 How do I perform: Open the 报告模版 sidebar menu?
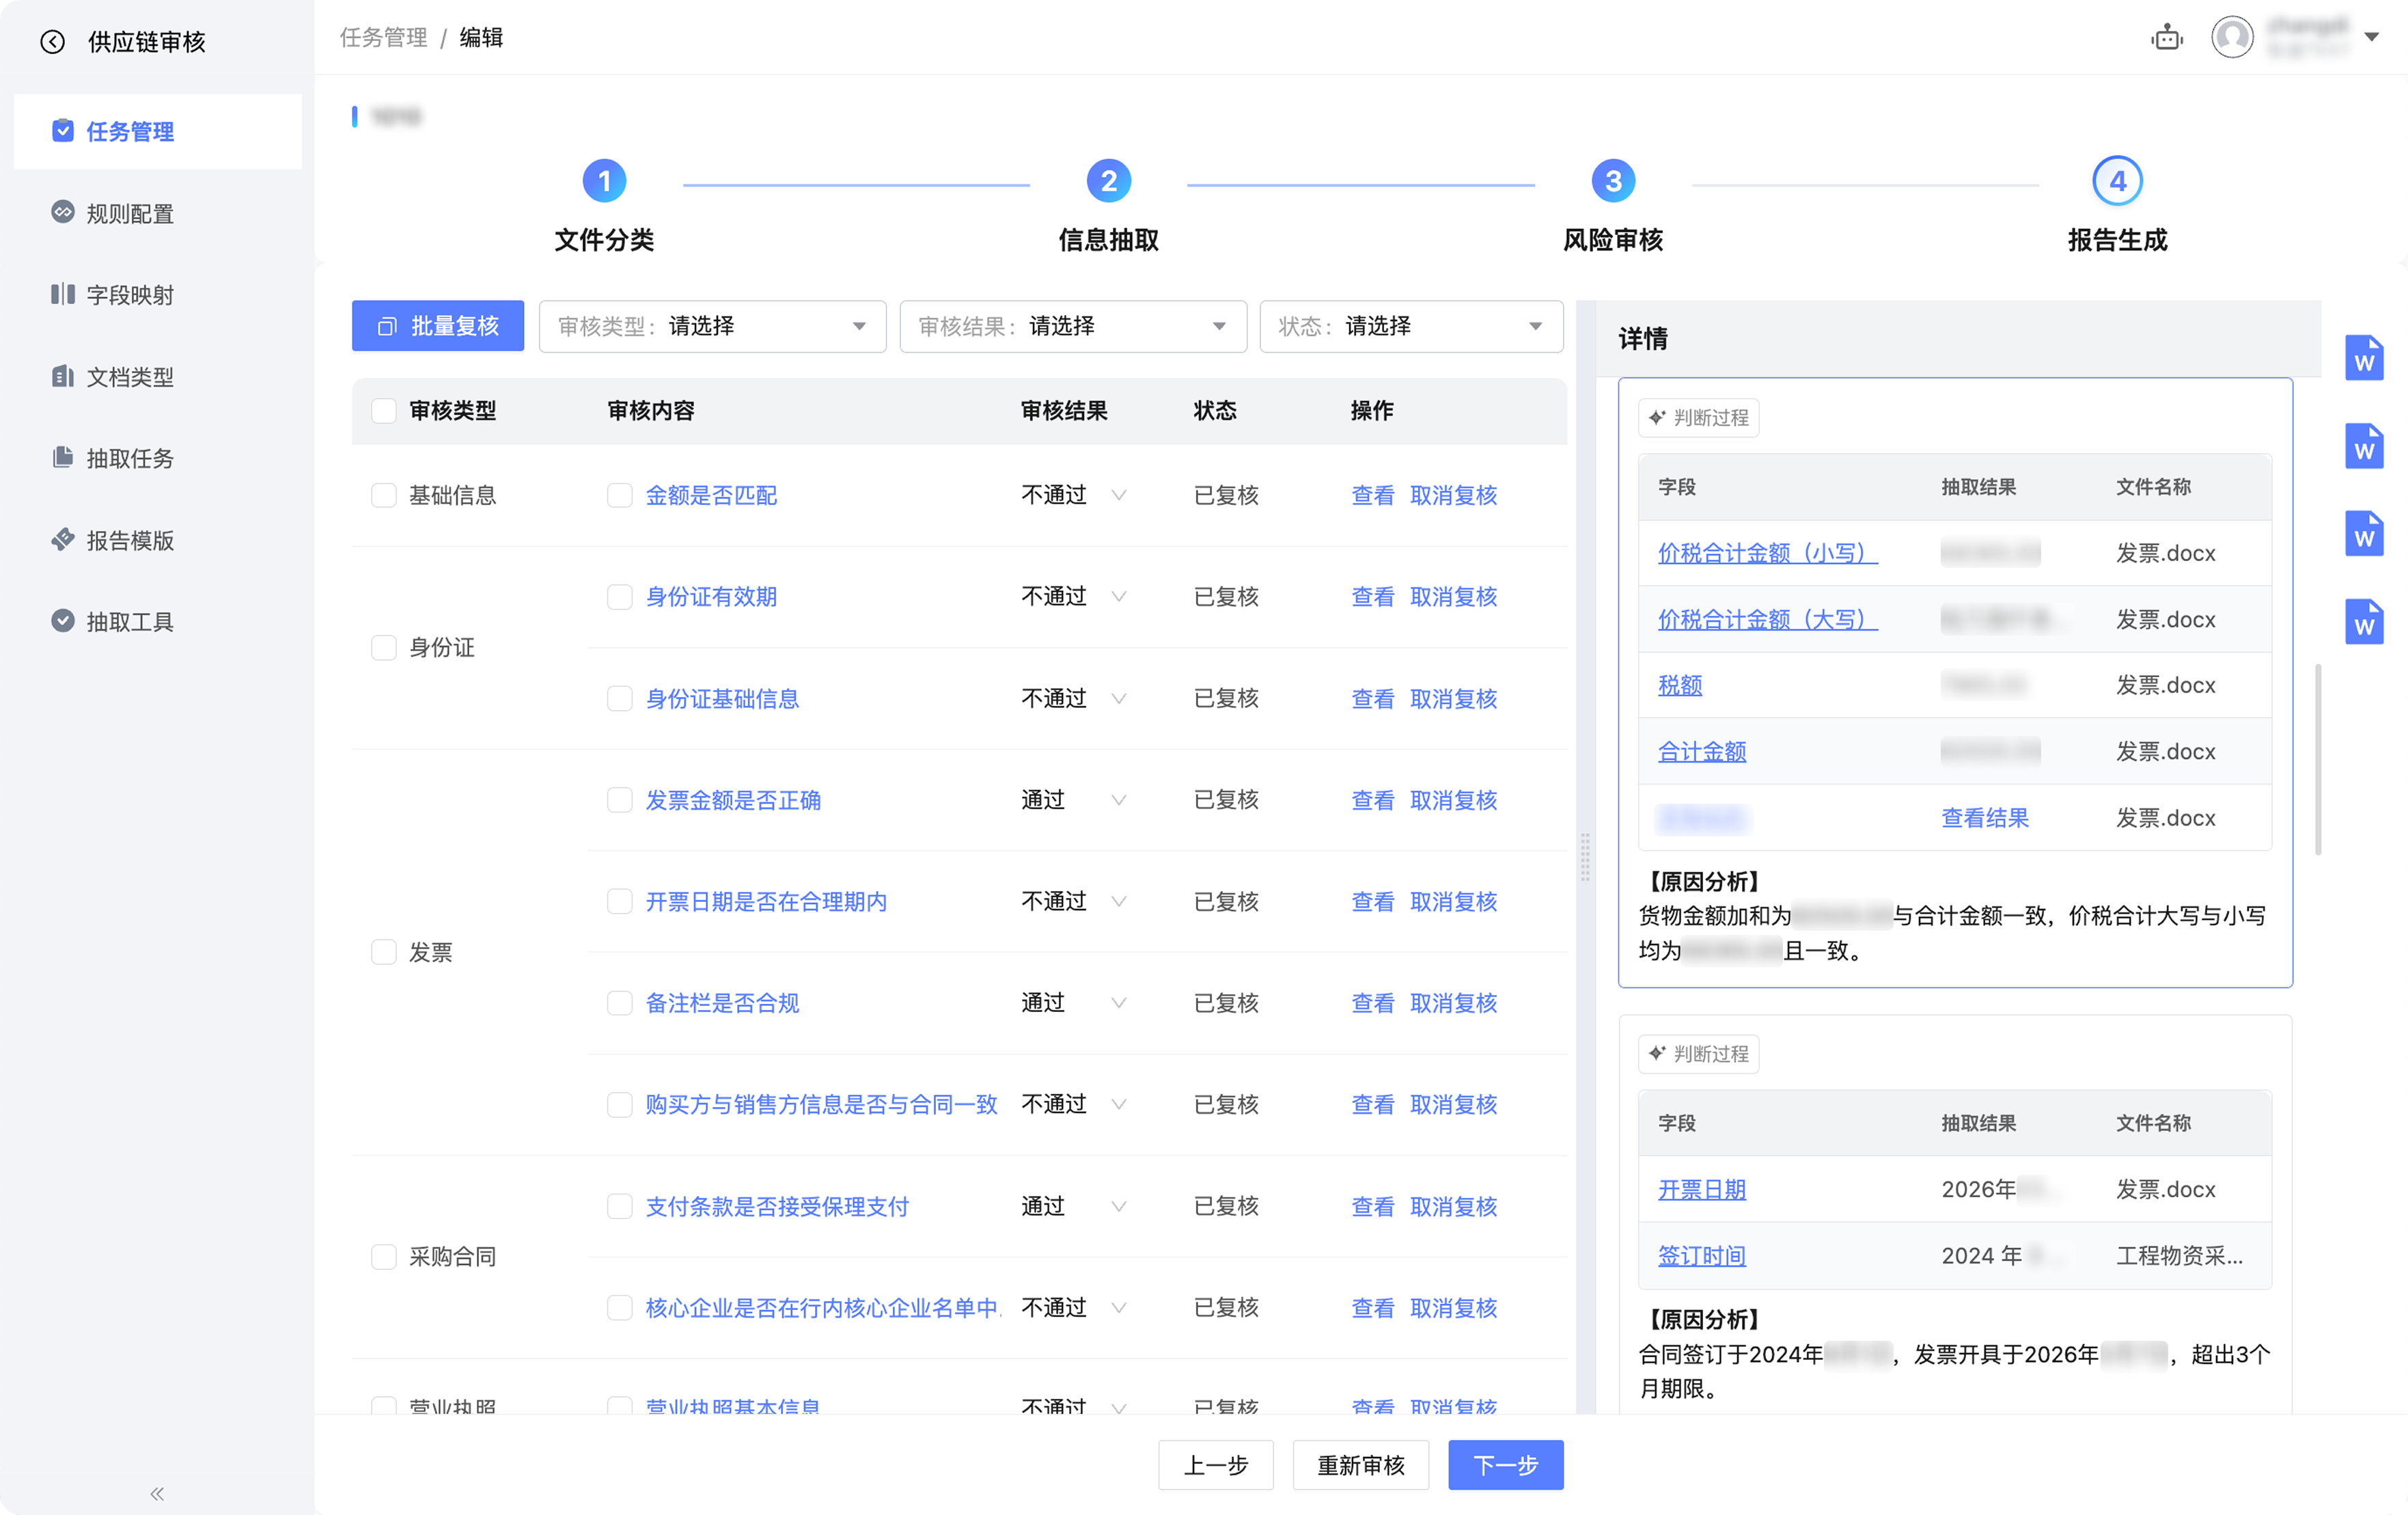[x=158, y=541]
